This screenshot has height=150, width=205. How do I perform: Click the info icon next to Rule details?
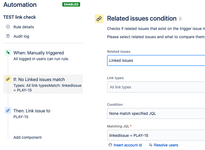click(x=8, y=27)
